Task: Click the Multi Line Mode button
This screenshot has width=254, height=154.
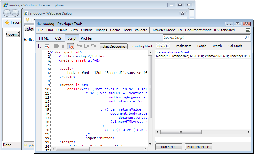Action: [198, 147]
